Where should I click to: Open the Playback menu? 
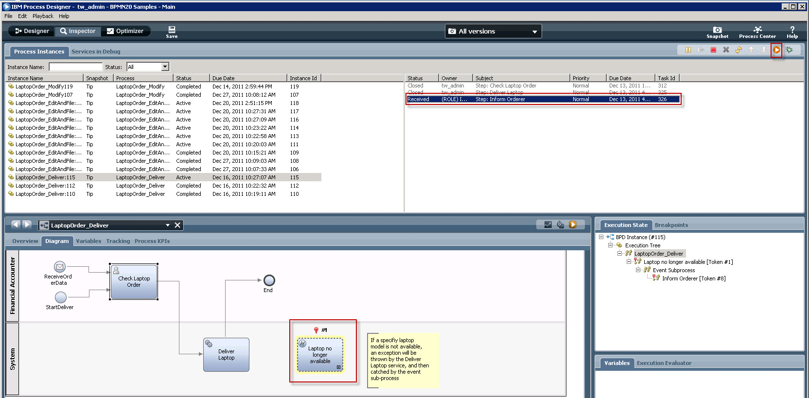(x=43, y=16)
